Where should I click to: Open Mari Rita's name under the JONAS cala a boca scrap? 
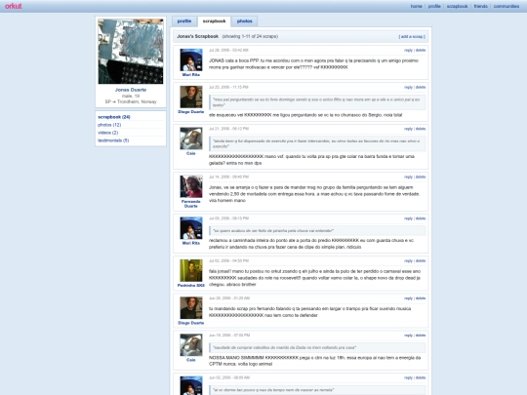click(191, 74)
